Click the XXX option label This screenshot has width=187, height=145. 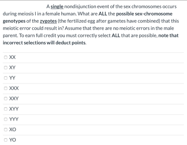pyautogui.click(x=14, y=88)
